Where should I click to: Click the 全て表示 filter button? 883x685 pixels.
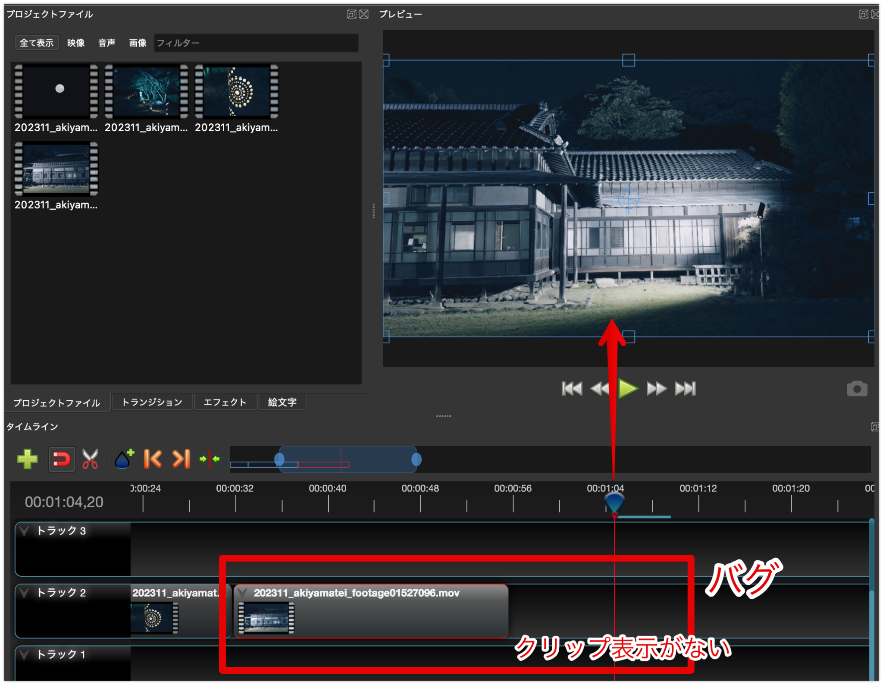pyautogui.click(x=37, y=42)
